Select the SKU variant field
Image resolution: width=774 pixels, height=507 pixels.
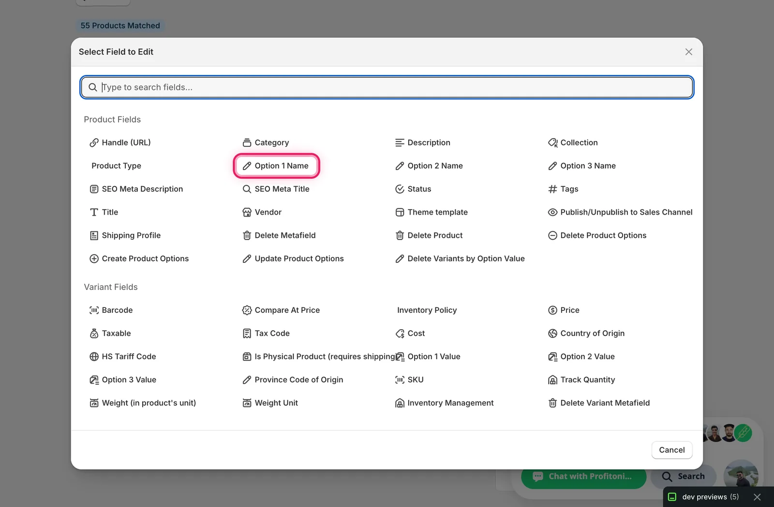(410, 380)
